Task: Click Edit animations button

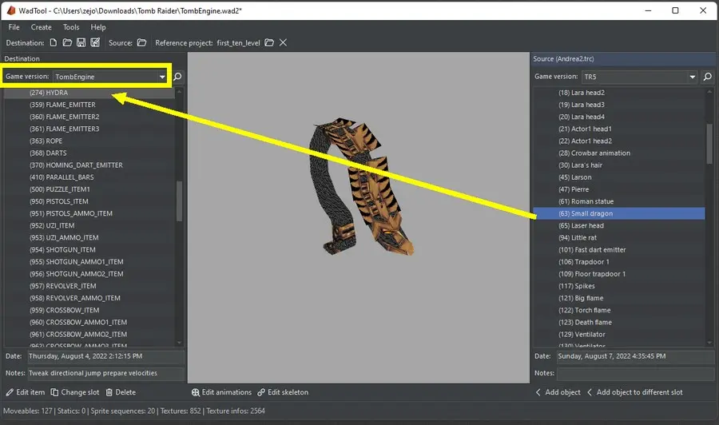Action: point(221,392)
